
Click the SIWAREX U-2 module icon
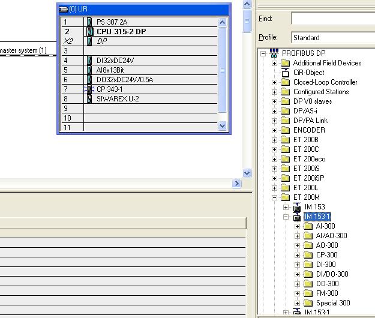89,99
